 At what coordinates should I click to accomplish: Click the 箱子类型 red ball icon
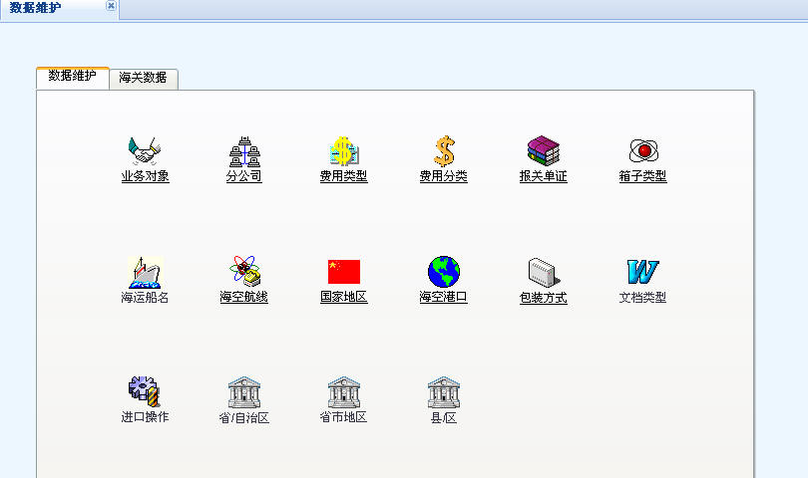[643, 151]
